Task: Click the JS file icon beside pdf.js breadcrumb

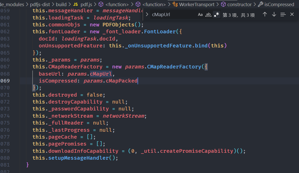Action: tap(75, 4)
